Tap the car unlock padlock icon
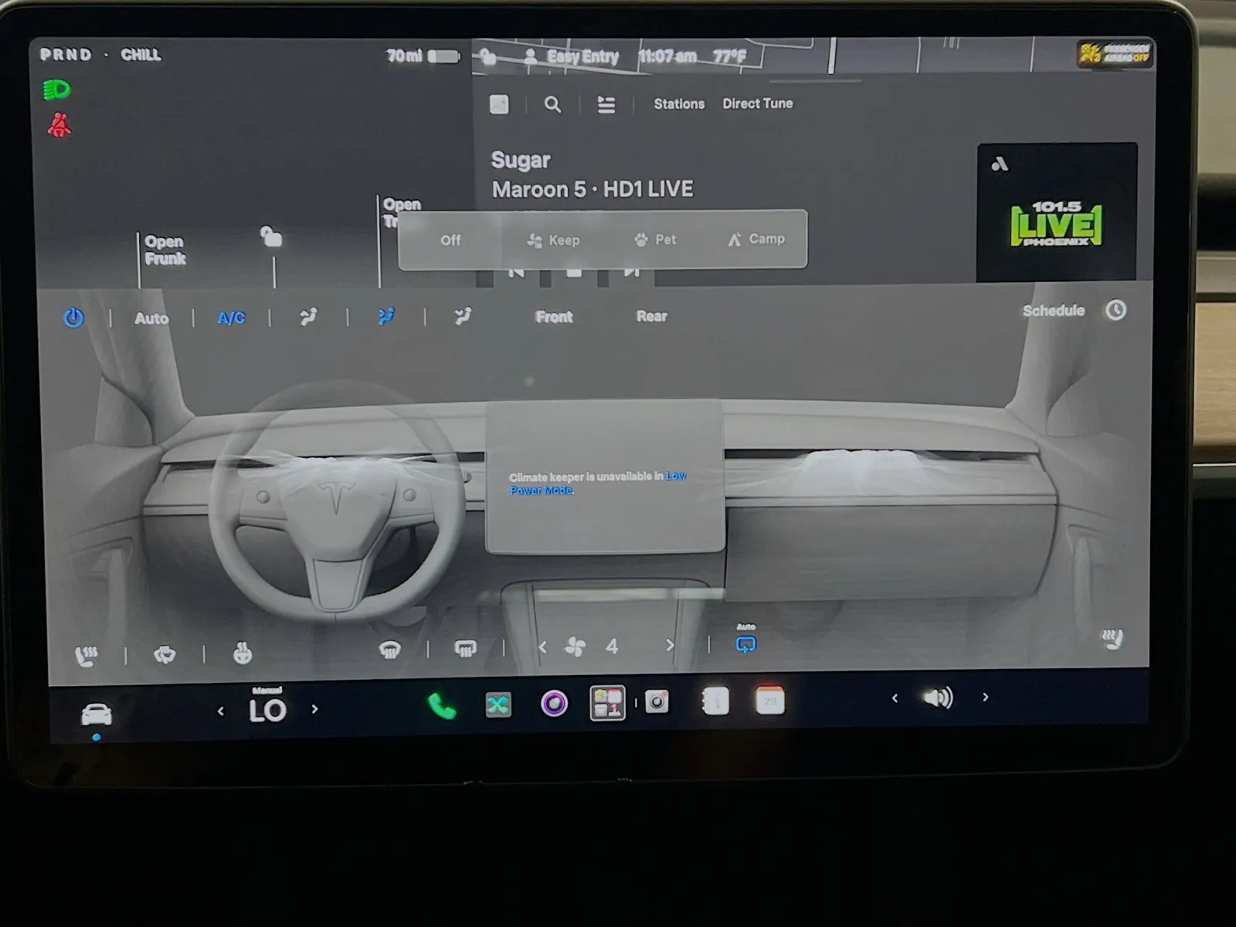Viewport: 1236px width, 927px height. tap(270, 236)
